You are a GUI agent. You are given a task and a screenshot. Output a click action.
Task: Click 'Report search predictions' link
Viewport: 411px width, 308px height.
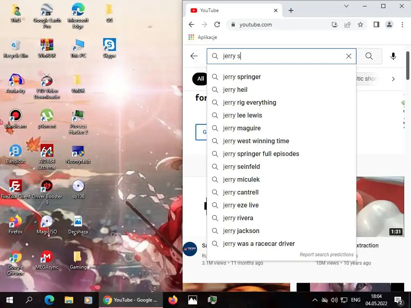[x=326, y=255]
